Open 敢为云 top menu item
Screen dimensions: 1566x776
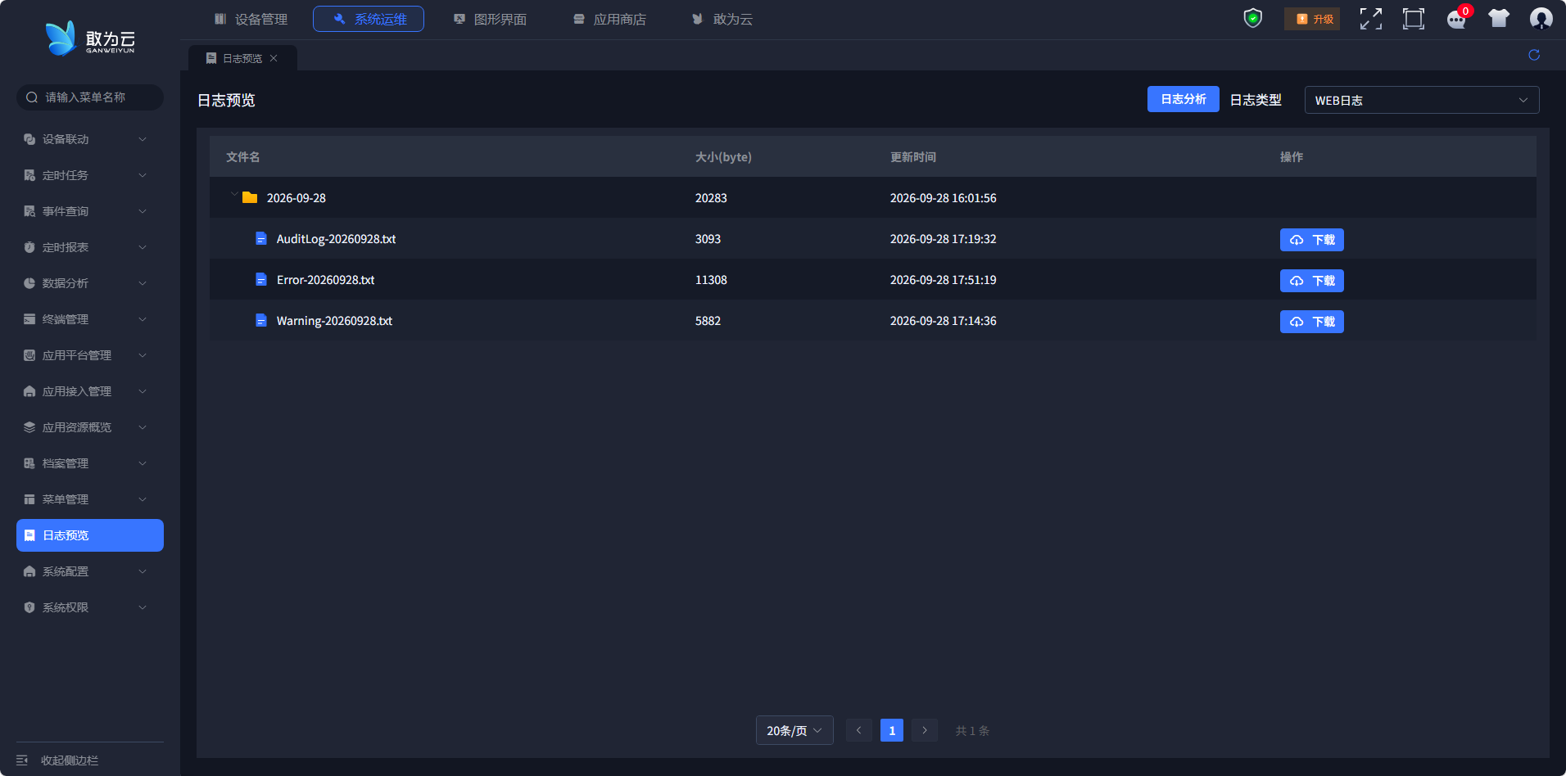[x=722, y=19]
